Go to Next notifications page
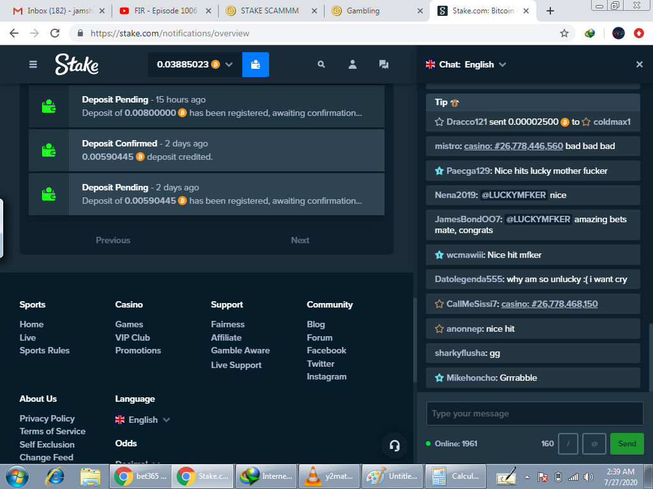This screenshot has height=489, width=653. click(300, 240)
